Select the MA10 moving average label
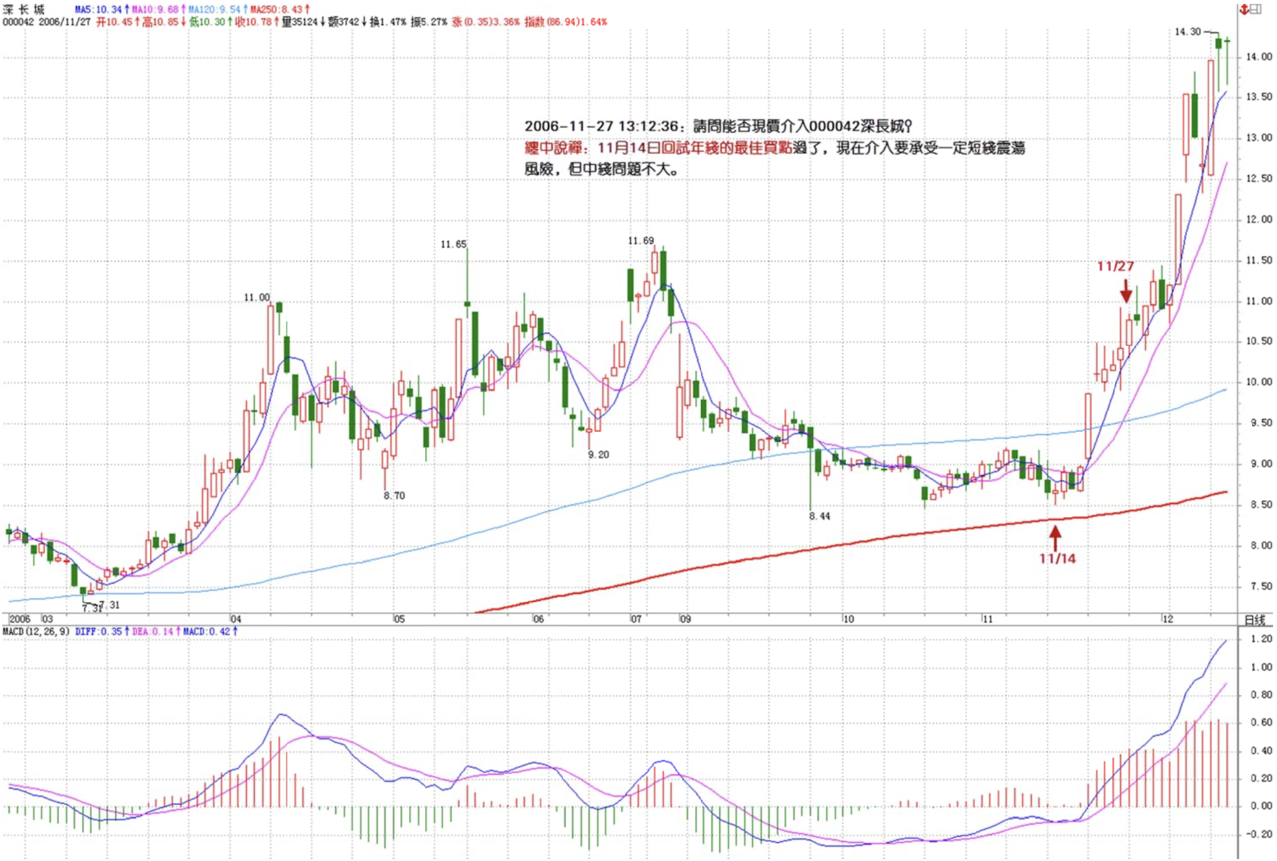Viewport: 1277px width, 861px height. point(155,10)
